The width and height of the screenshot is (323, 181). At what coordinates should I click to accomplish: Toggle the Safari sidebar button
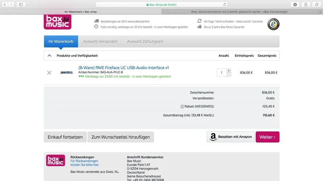[21, 4]
